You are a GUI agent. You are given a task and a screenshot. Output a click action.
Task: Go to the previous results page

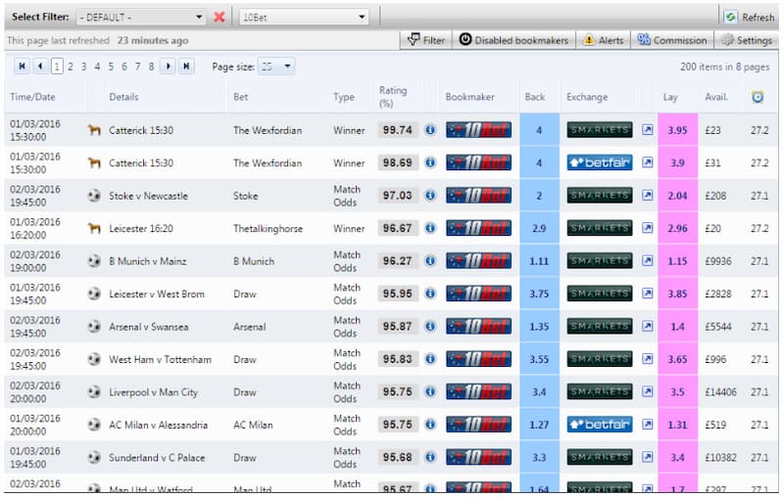(x=40, y=66)
